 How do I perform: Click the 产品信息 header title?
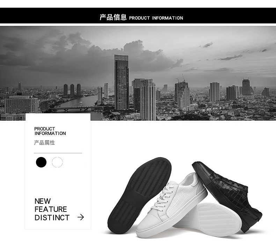tap(113, 17)
